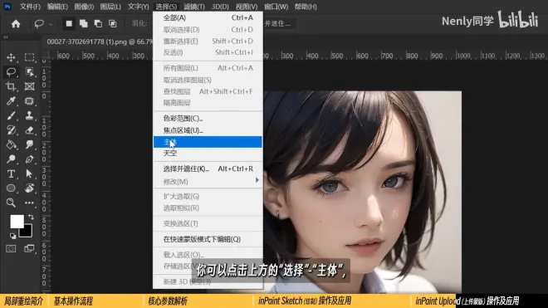This screenshot has height=308, width=548.
Task: Select the Brush tool
Action: click(x=11, y=115)
